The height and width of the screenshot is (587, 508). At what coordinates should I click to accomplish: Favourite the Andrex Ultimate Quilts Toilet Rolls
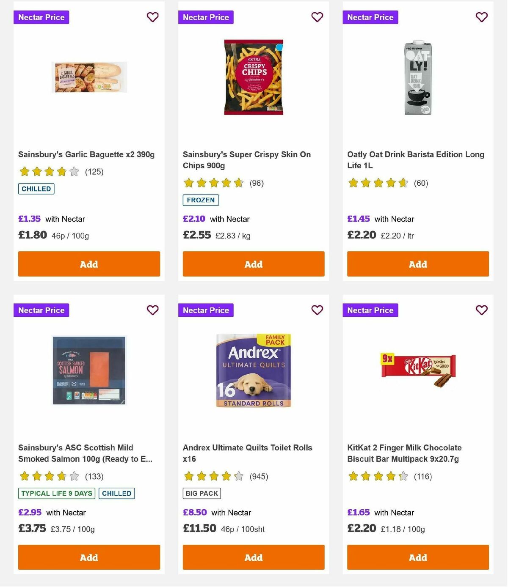pyautogui.click(x=317, y=310)
